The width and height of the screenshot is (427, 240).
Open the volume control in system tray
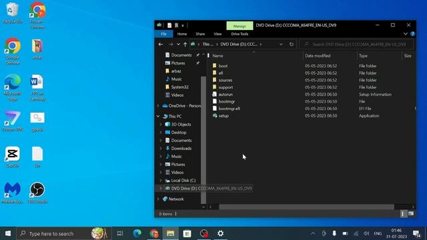[366, 233]
